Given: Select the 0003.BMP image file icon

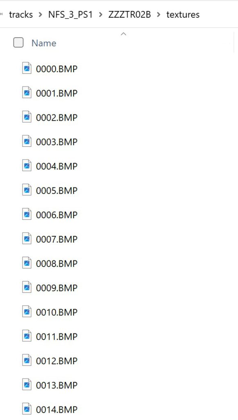Looking at the screenshot, I should tap(27, 141).
